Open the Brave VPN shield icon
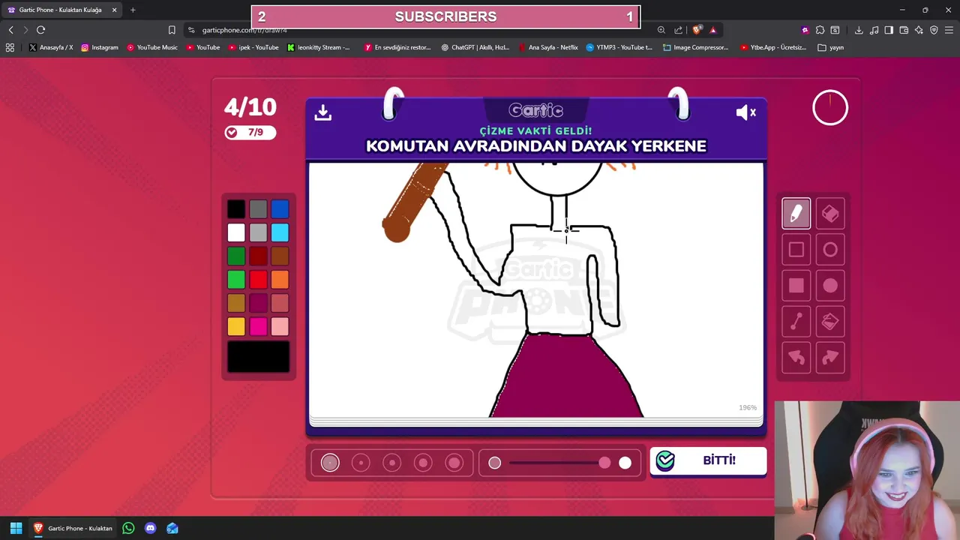 [x=934, y=30]
